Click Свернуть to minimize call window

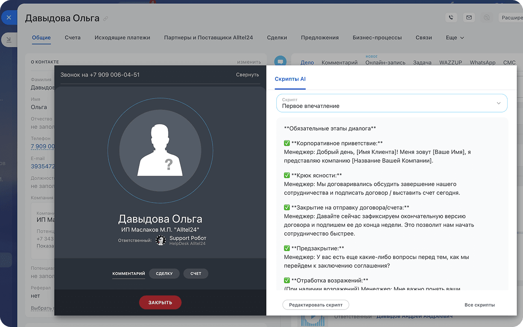248,75
